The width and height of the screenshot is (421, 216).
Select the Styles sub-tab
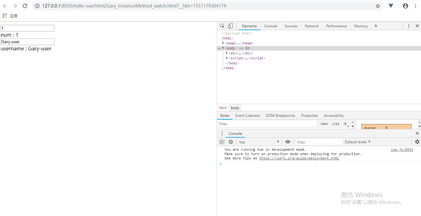pyautogui.click(x=224, y=116)
